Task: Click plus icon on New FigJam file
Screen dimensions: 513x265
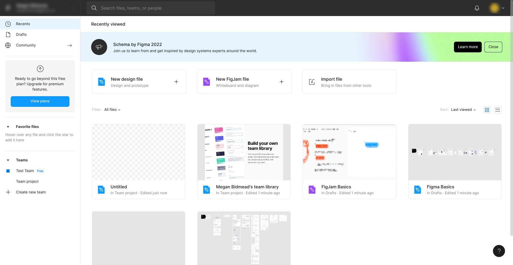Action: [x=282, y=82]
